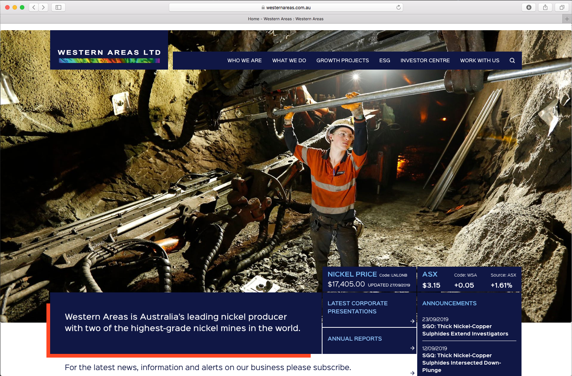
Task: Click the westernareas.com.au address bar
Action: click(286, 7)
